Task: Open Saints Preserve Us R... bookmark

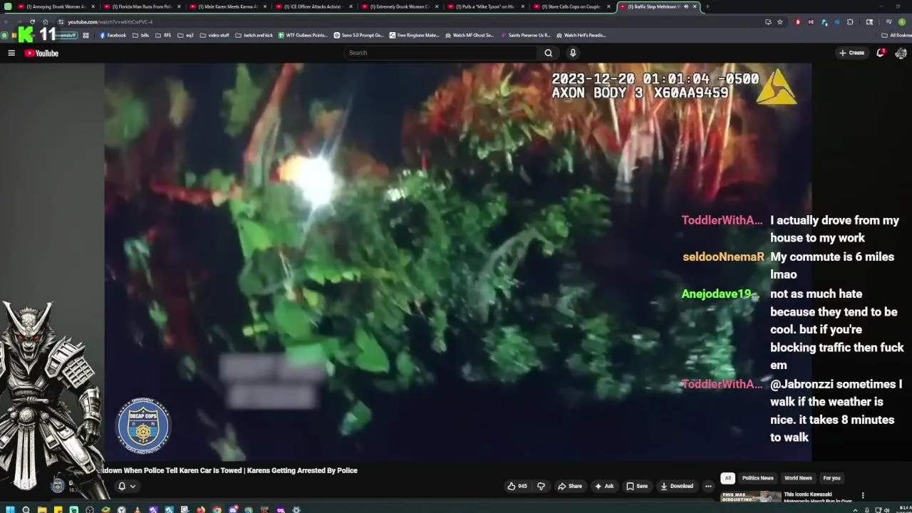Action: [525, 35]
